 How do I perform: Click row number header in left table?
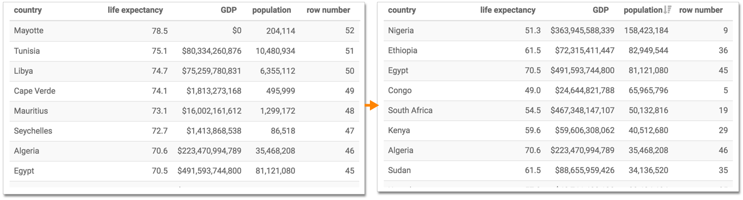click(328, 10)
